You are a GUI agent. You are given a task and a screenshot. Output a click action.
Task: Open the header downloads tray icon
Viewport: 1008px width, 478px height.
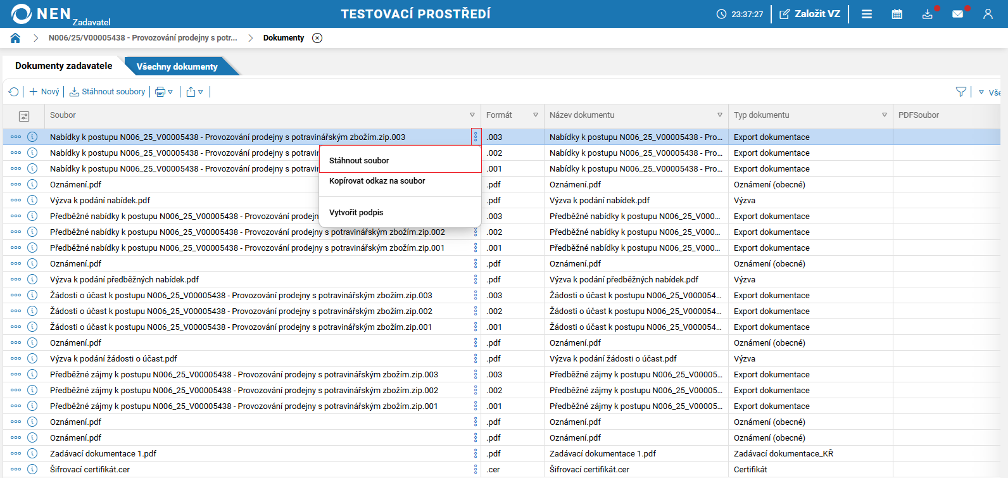click(x=927, y=14)
